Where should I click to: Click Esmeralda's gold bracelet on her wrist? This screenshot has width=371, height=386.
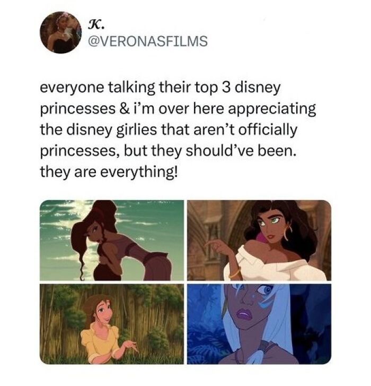235,273
